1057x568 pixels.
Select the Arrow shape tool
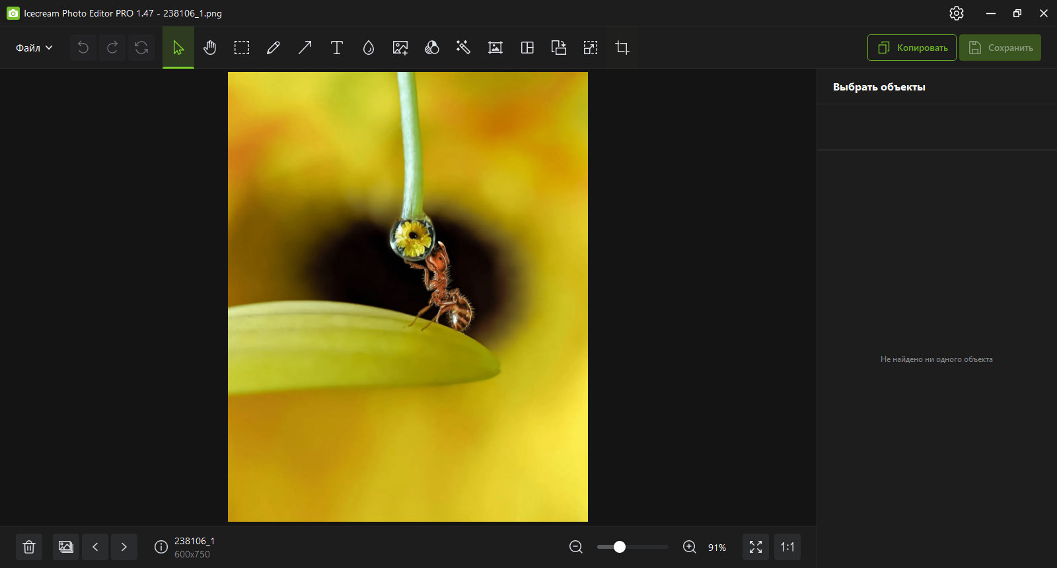(305, 48)
